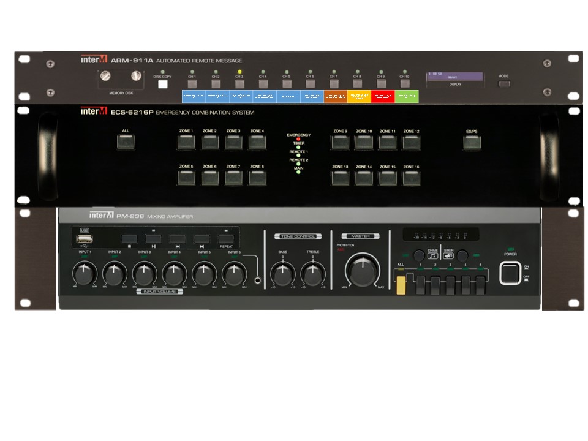Toggle ZONE 15 selector button
The height and width of the screenshot is (441, 588).
point(388,178)
